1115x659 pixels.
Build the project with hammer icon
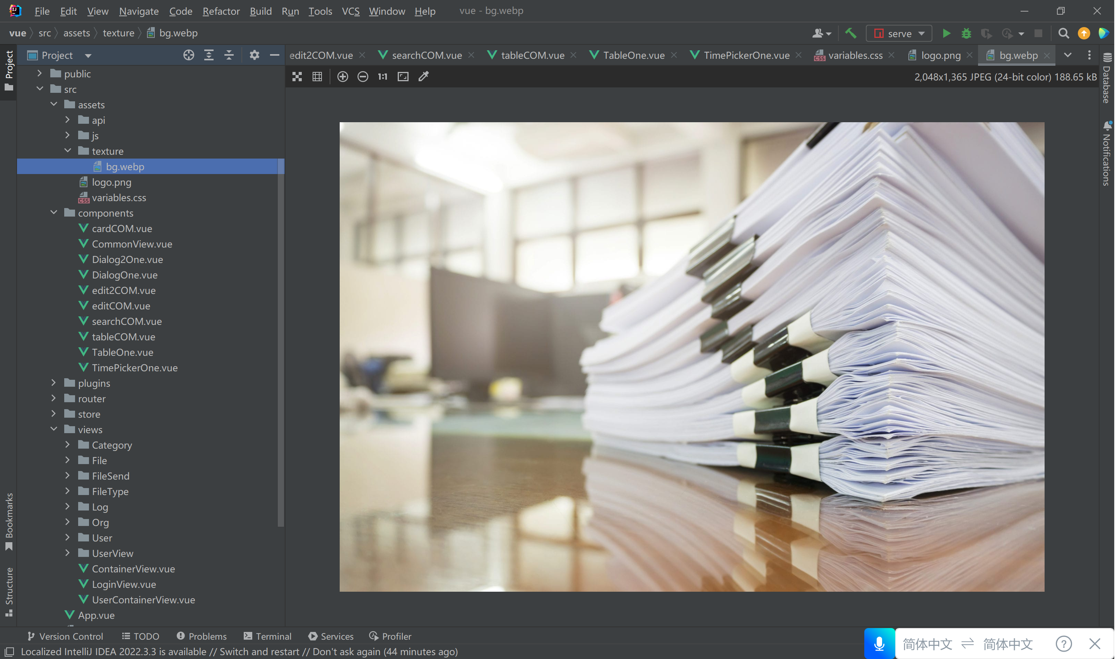851,33
